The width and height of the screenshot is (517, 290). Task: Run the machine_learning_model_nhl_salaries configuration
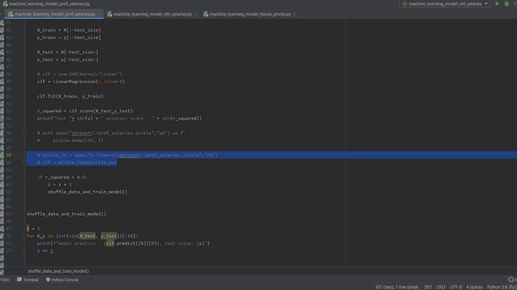pos(497,4)
